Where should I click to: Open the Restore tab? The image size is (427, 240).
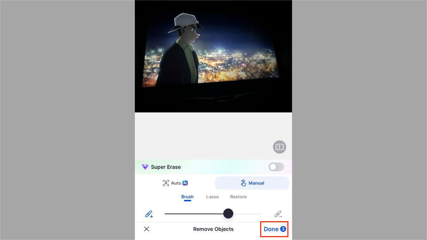click(x=238, y=197)
